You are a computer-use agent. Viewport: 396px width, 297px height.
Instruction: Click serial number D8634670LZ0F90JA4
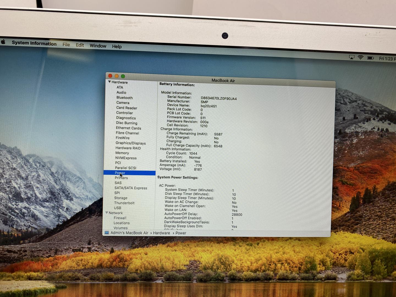[x=219, y=98]
